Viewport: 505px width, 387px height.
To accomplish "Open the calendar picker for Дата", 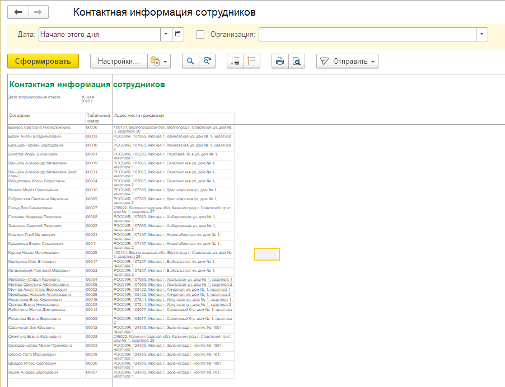I will point(178,35).
